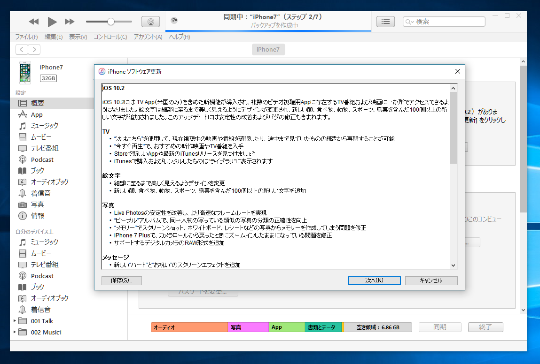Image resolution: width=540 pixels, height=364 pixels.
Task: Click the iOS 10.2 heading text
Action: [x=113, y=88]
